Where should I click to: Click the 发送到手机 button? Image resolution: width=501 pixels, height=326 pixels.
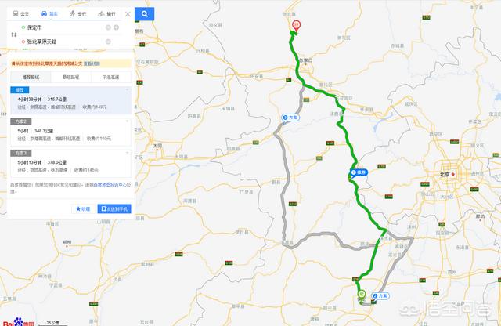(114, 209)
